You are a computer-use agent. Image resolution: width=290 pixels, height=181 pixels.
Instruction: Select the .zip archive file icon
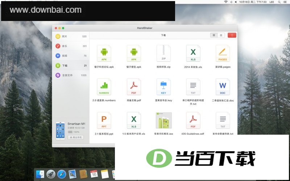point(163,53)
